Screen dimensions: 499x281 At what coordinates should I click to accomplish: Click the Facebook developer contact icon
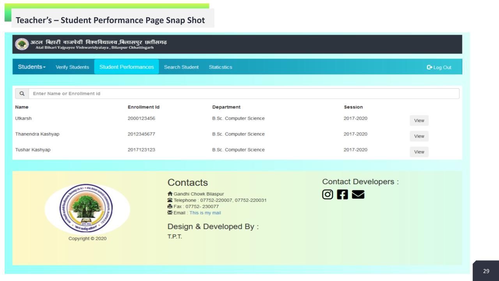[x=342, y=194]
